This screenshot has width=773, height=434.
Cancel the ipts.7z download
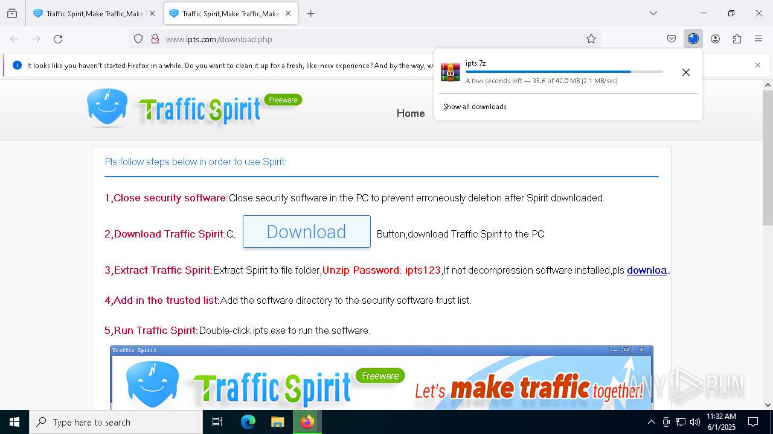(x=686, y=72)
